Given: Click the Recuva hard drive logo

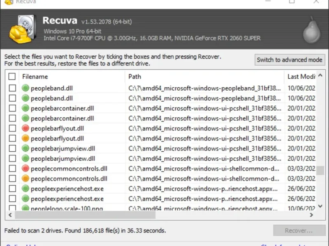Looking at the screenshot, I should point(22,30).
